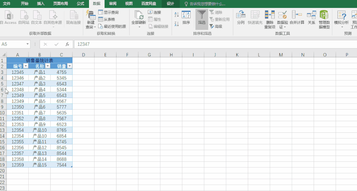Sort descending Z to A icon
This screenshot has height=191, width=357.
pos(176,24)
